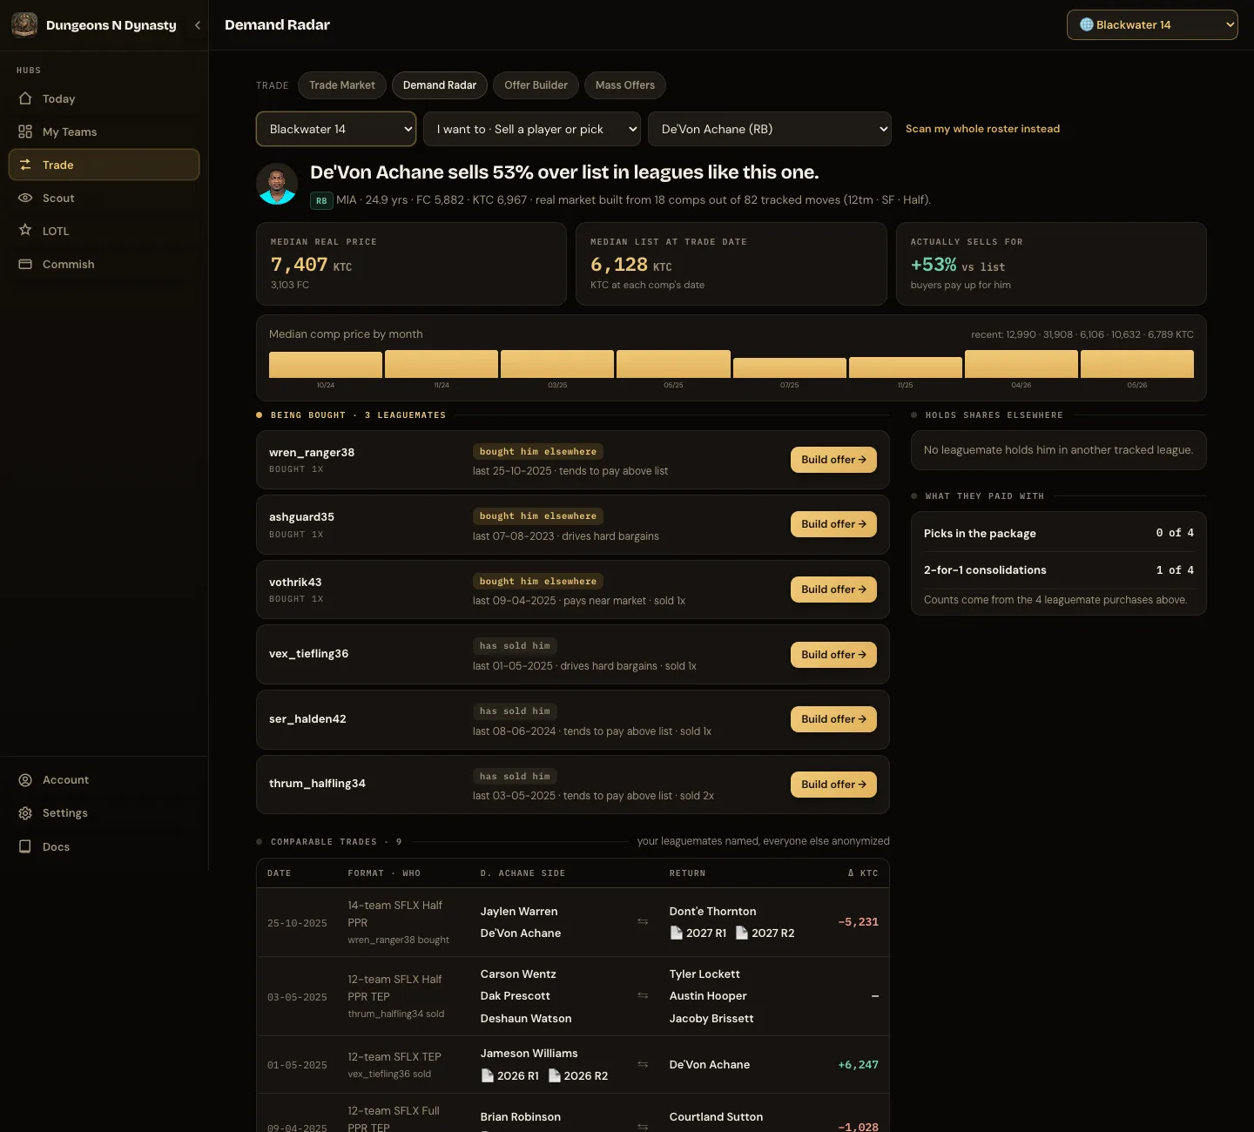
Task: Open the 'I want to · Sell a player or pick' dropdown
Action: tap(532, 129)
